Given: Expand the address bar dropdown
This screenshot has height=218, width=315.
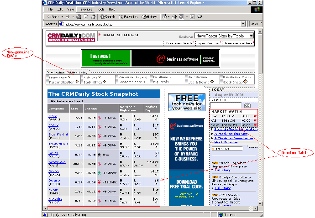Looking at the screenshot, I should click(x=243, y=24).
